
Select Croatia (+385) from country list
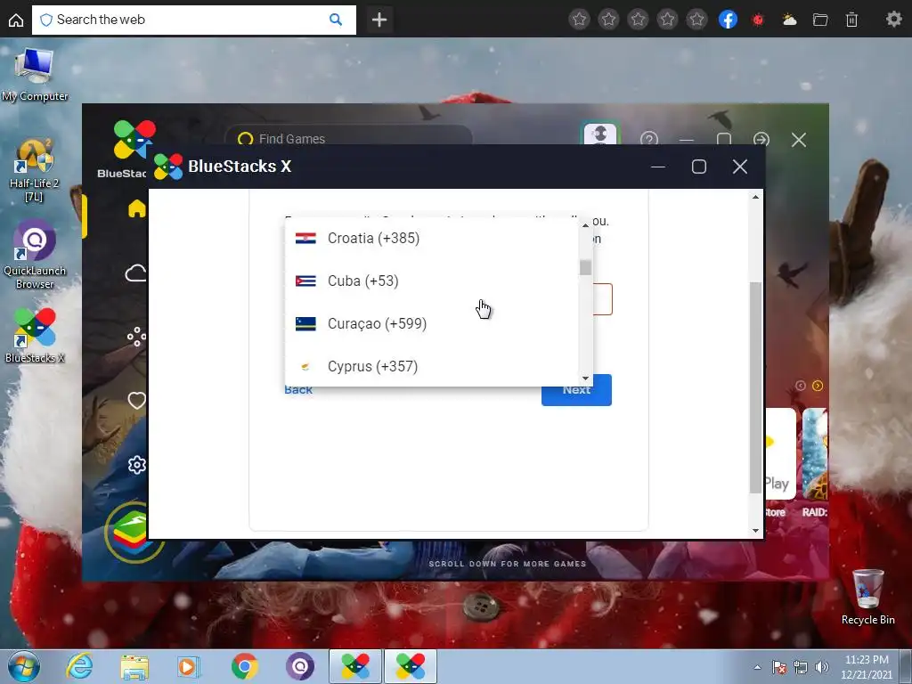point(432,239)
